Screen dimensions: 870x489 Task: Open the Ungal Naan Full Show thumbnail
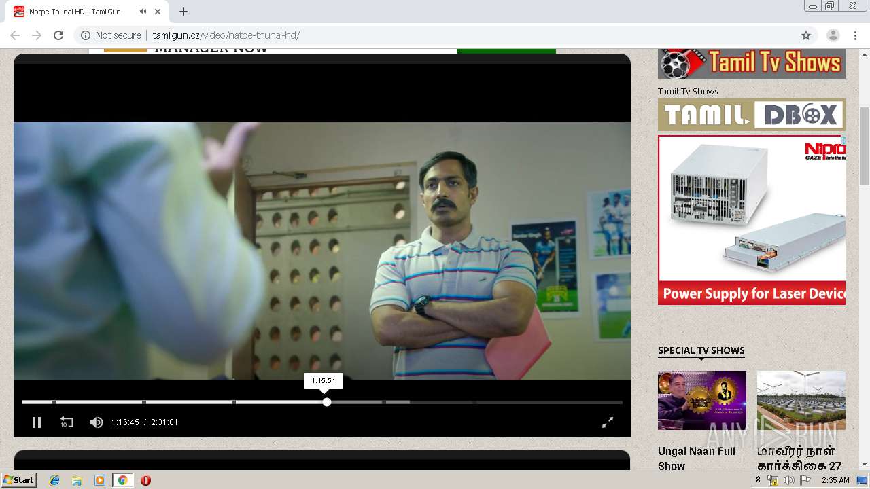(702, 400)
